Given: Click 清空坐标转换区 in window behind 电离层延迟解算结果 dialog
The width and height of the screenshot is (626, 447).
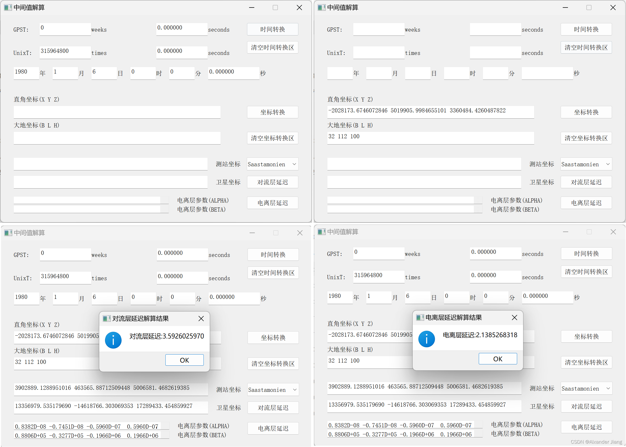Looking at the screenshot, I should [x=587, y=362].
